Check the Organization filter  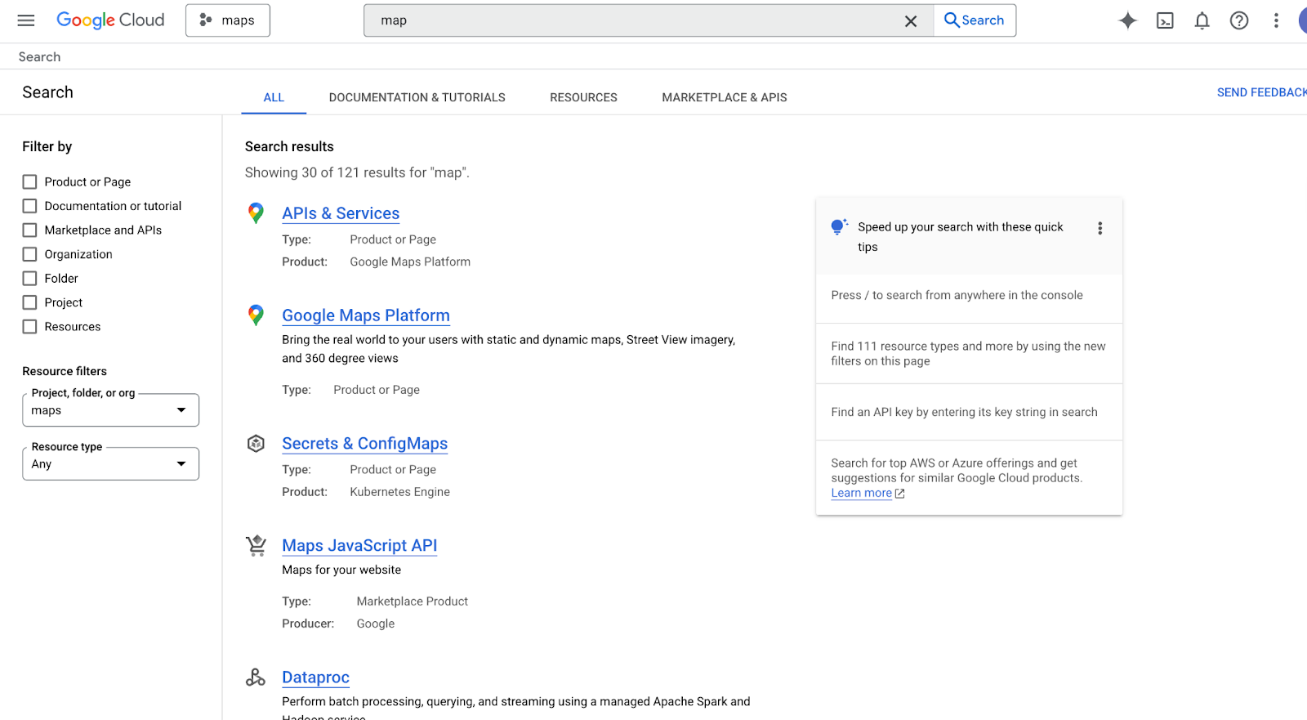click(x=30, y=254)
